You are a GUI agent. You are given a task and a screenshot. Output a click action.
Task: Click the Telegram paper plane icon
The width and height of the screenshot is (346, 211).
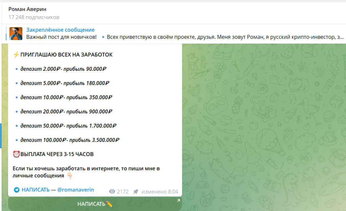point(17,190)
